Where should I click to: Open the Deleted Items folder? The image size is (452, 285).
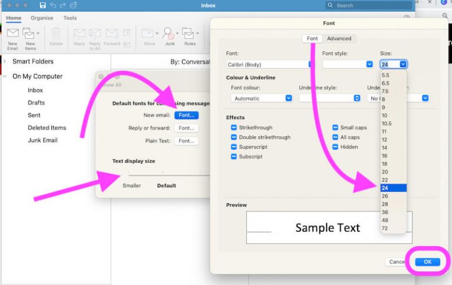pyautogui.click(x=47, y=128)
